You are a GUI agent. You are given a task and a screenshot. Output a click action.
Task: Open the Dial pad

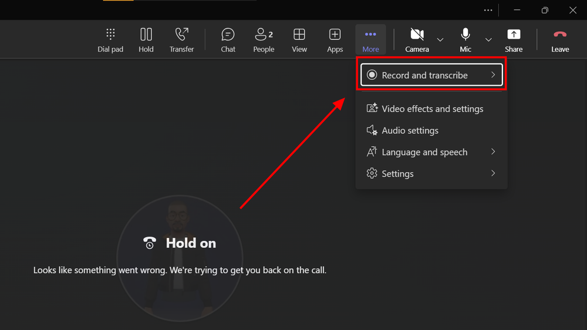point(110,40)
